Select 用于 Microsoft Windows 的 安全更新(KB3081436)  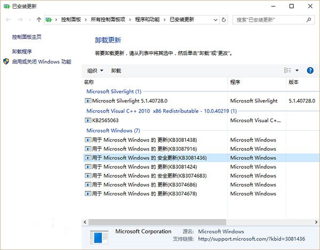(x=149, y=158)
